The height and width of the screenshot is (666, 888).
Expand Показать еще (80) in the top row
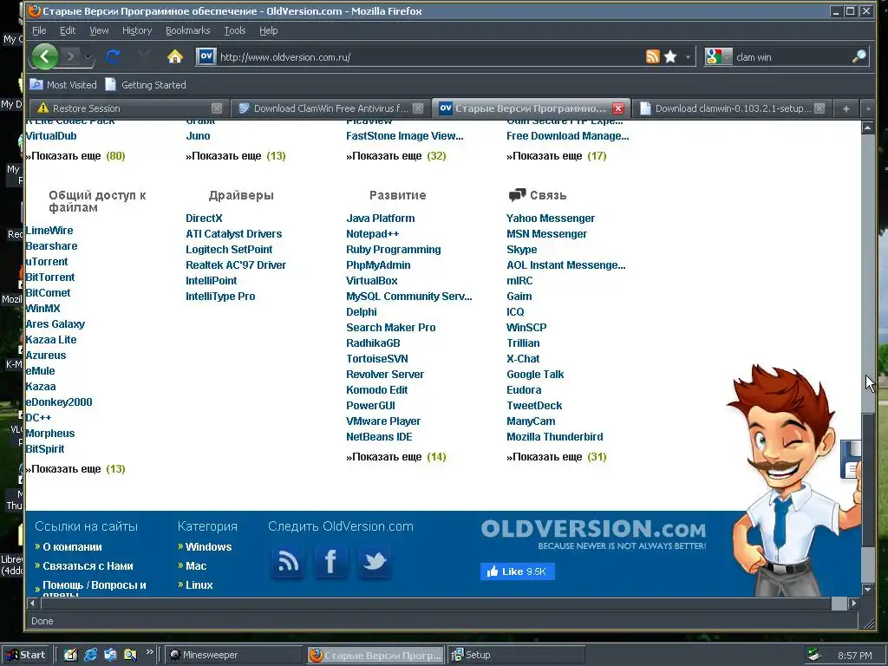[75, 156]
